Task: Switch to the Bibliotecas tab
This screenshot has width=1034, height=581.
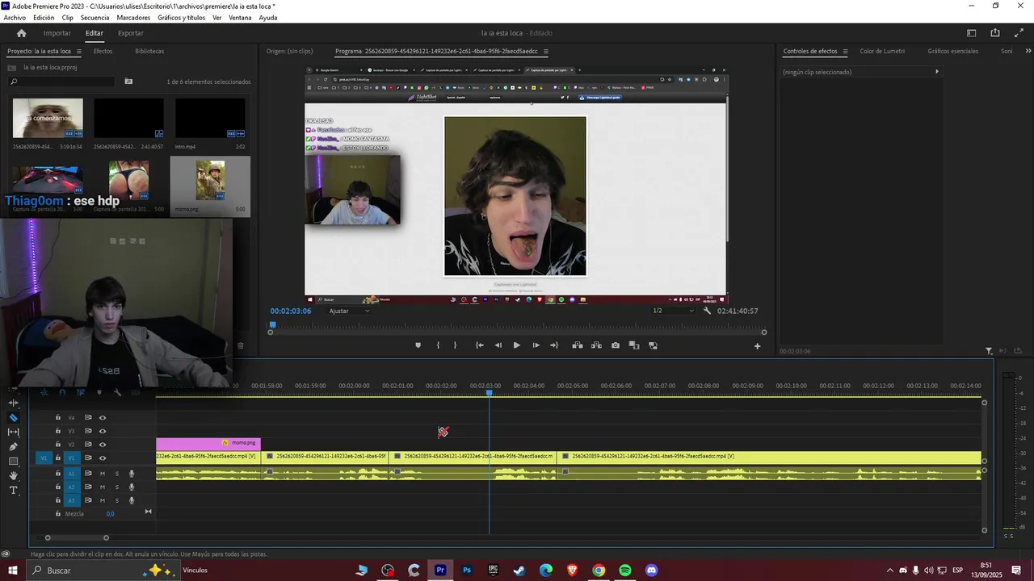Action: tap(149, 52)
